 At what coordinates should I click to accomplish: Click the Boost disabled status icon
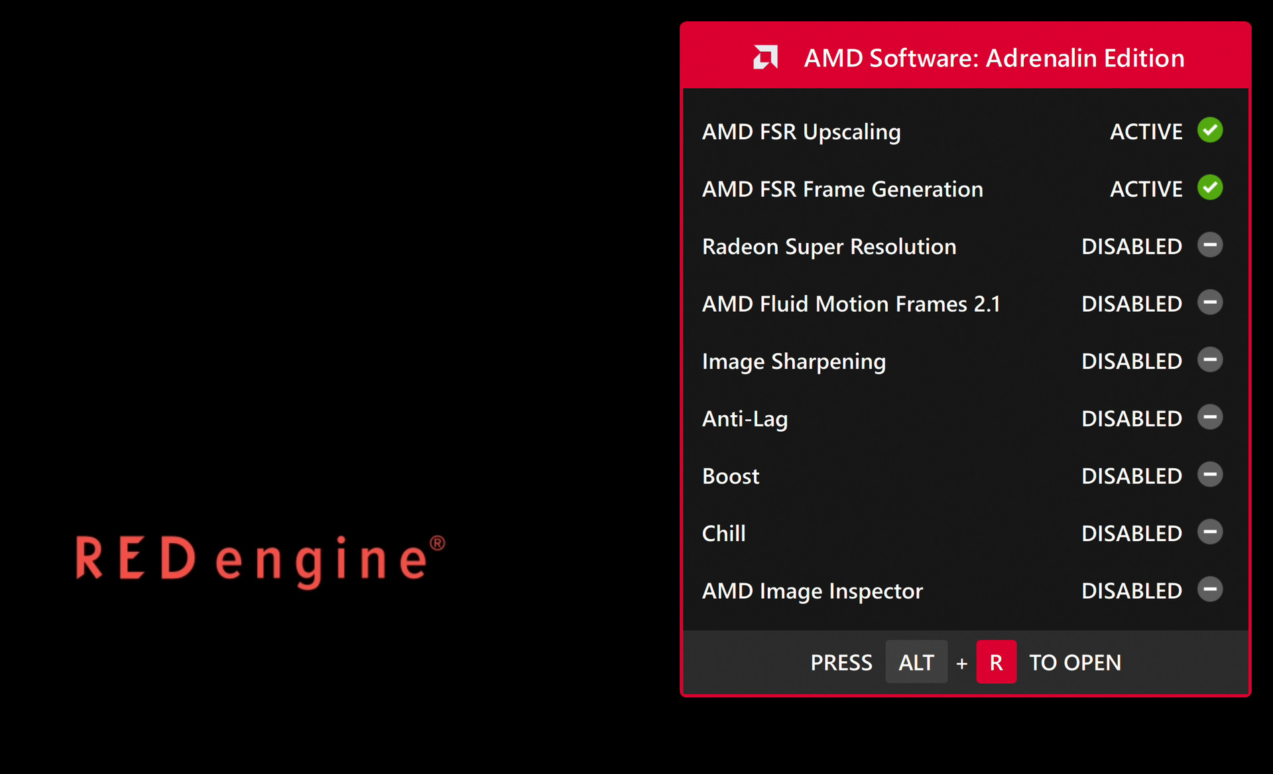point(1209,475)
